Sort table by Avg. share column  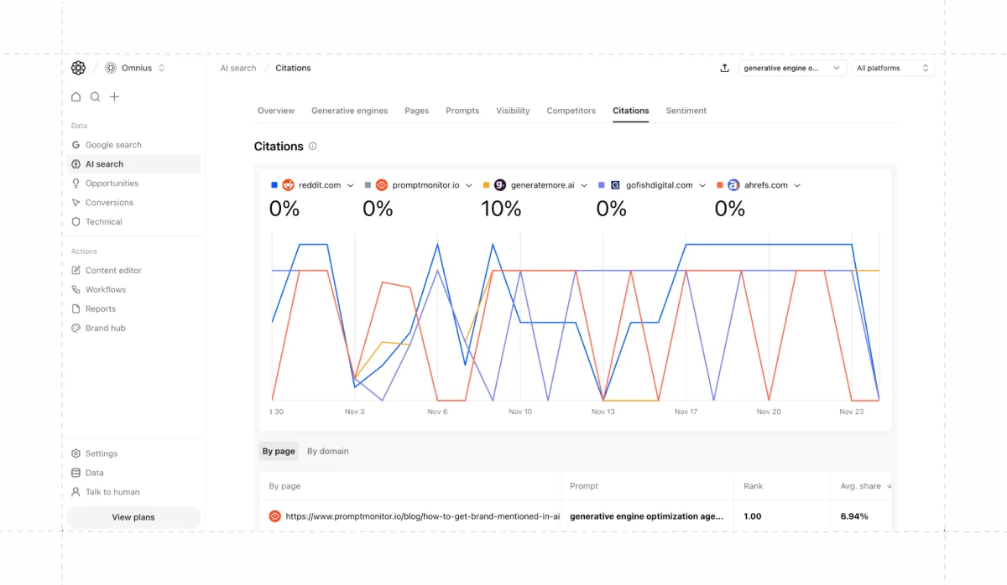coord(865,486)
